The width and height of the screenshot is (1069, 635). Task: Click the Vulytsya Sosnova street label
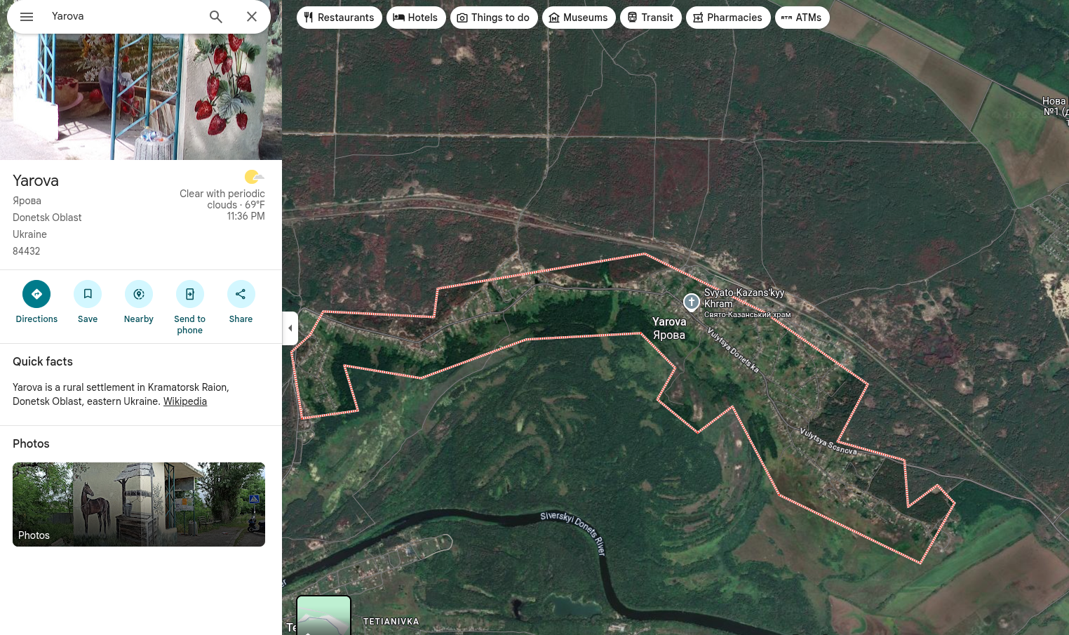pyautogui.click(x=828, y=441)
